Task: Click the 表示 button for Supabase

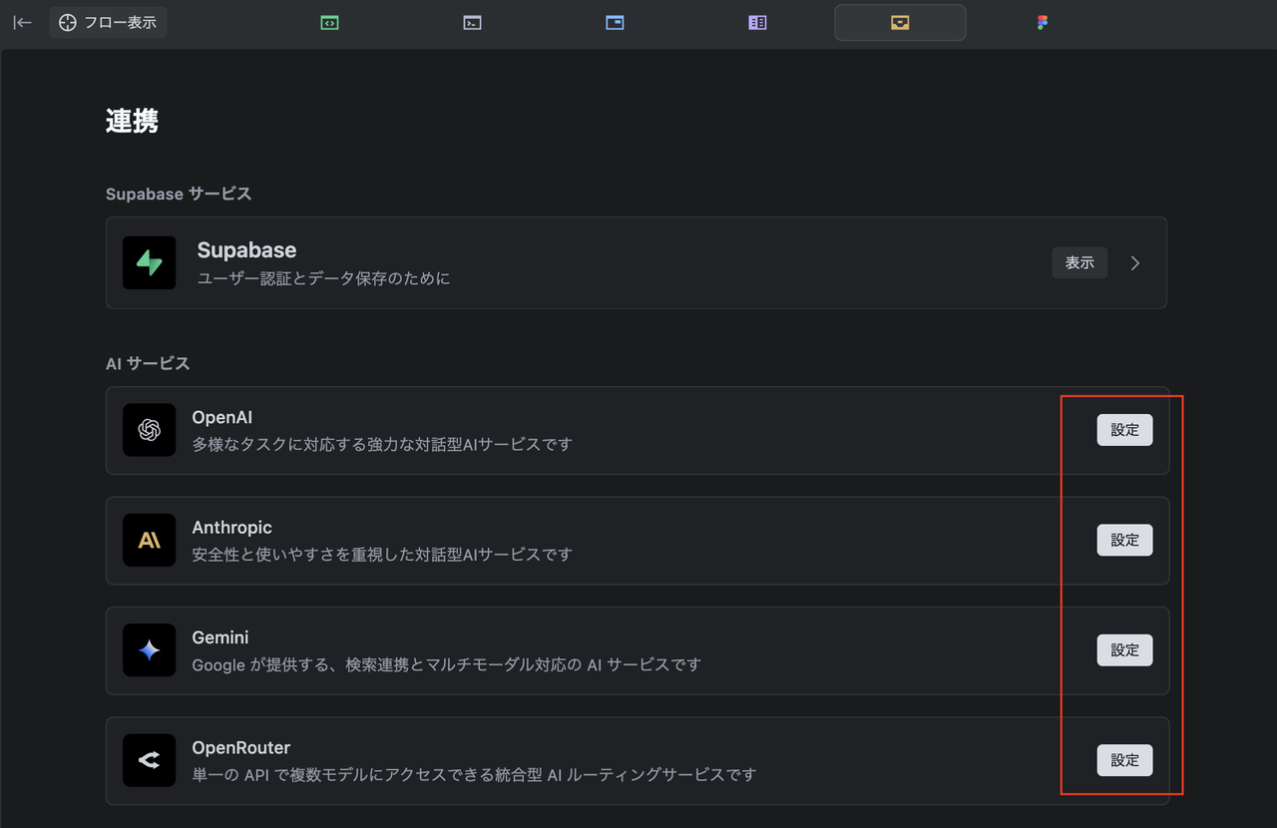Action: pyautogui.click(x=1079, y=262)
